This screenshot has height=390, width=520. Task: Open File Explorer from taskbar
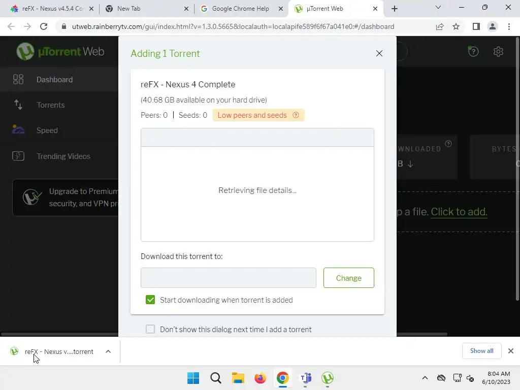[x=238, y=378]
